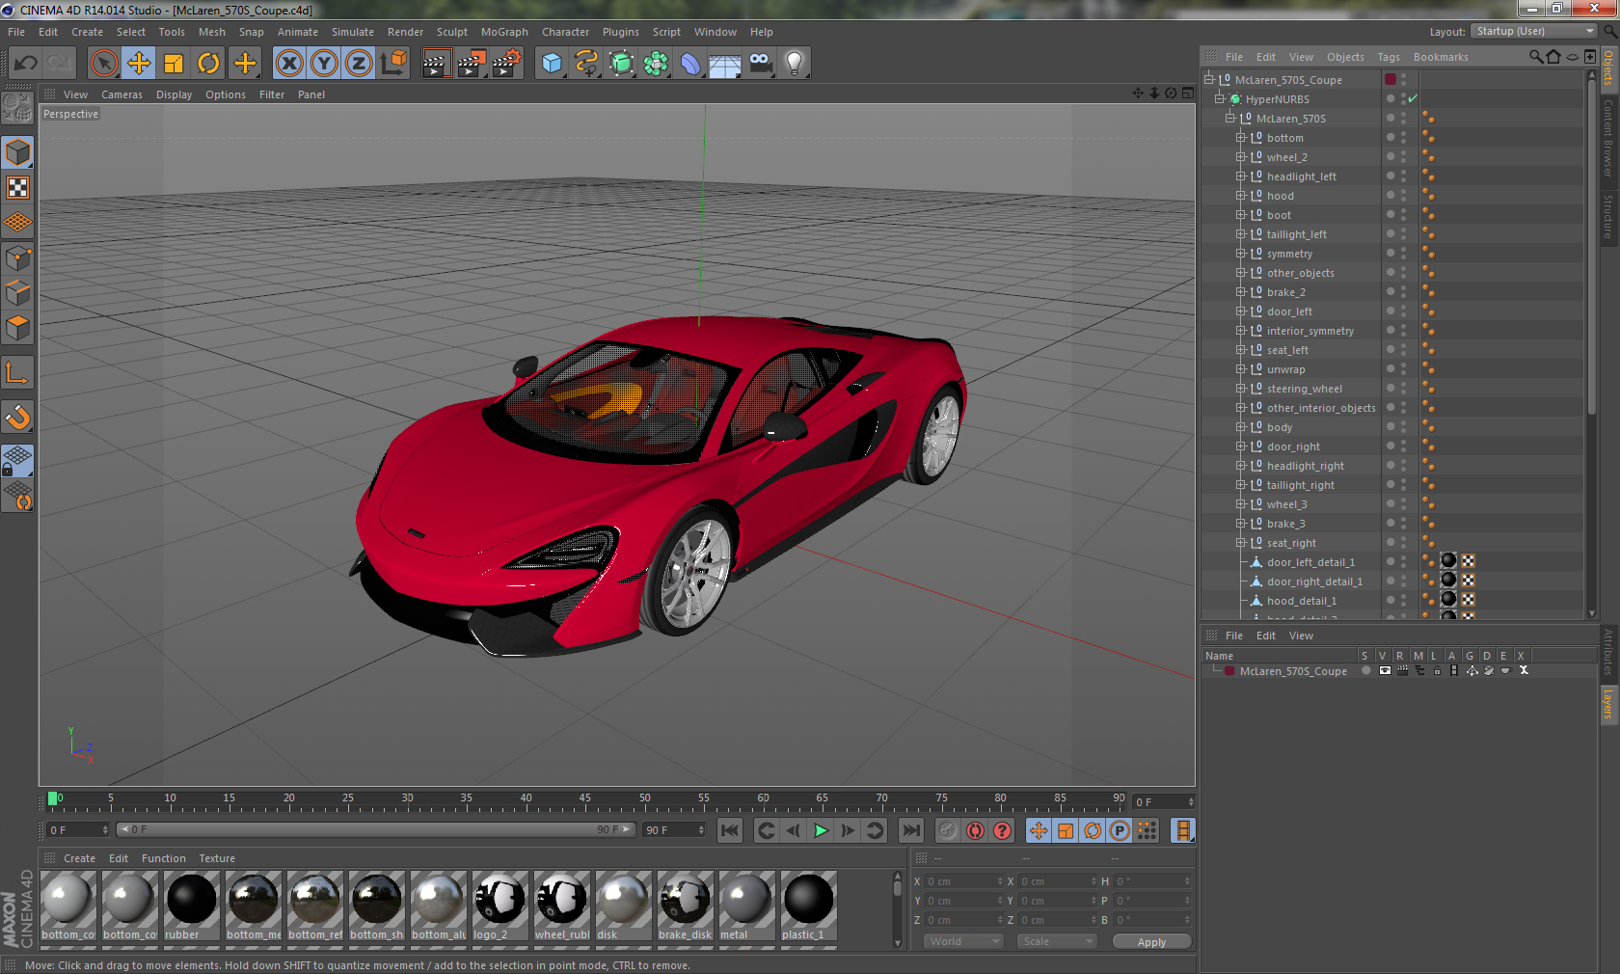Open deformer objects icon

(690, 64)
